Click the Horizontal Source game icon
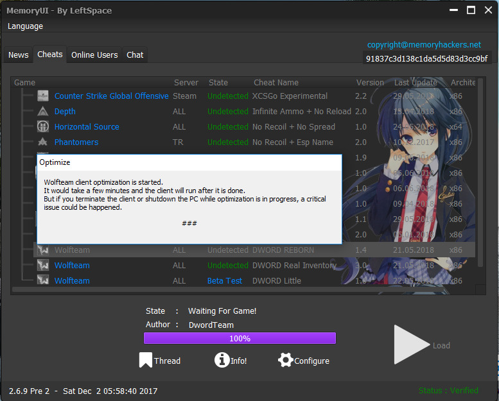The height and width of the screenshot is (401, 499). [x=43, y=126]
